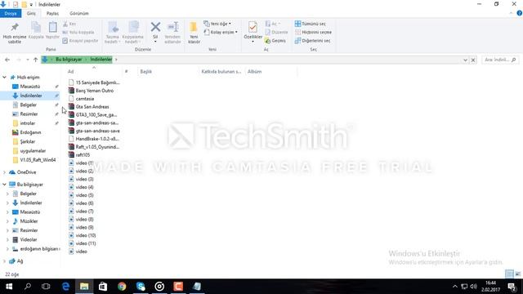Screen dimensions: 523x294
Task: Click Bu bilgisayar in address bar
Action: (69, 60)
